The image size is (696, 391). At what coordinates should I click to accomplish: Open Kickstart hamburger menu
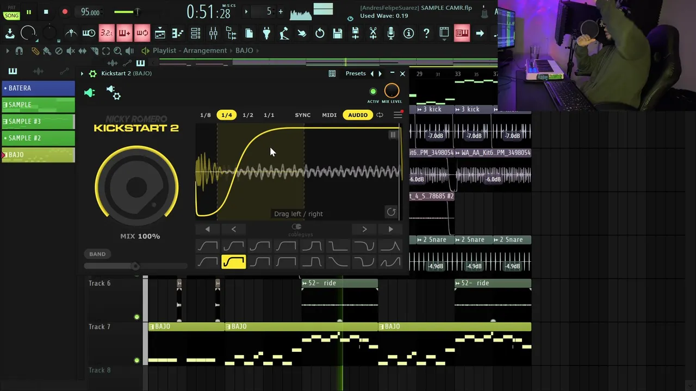point(398,115)
